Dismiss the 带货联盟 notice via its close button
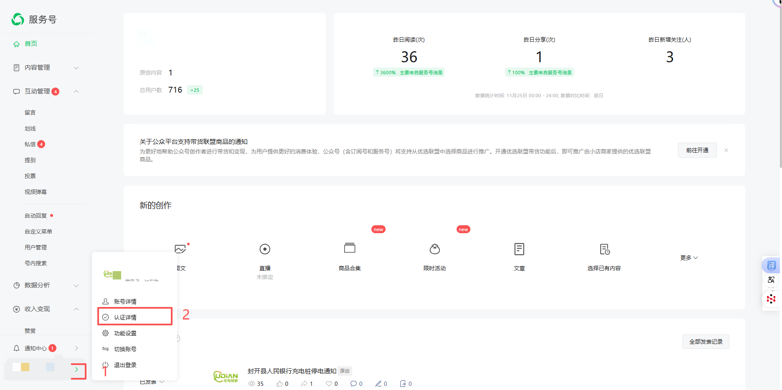Image resolution: width=782 pixels, height=390 pixels. click(726, 150)
